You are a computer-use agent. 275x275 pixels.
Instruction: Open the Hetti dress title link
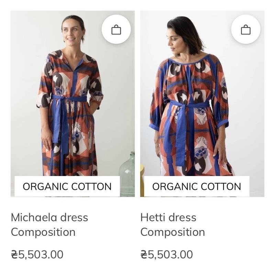coord(168,217)
